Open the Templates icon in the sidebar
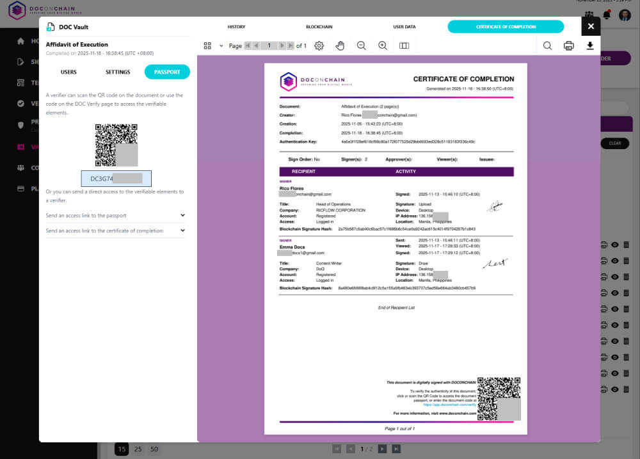640x459 pixels. [21, 83]
